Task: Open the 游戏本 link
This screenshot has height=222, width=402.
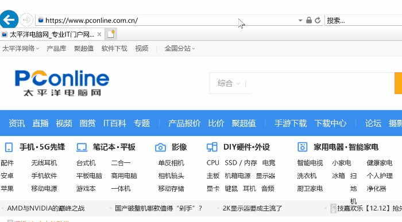Action: coord(86,189)
